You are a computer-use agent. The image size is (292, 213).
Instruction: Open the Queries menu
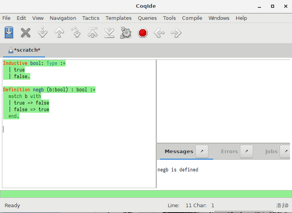pos(147,18)
